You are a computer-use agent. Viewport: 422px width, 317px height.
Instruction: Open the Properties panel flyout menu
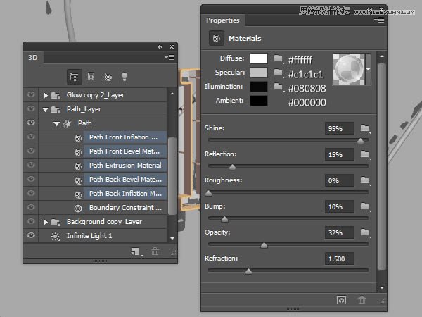379,20
